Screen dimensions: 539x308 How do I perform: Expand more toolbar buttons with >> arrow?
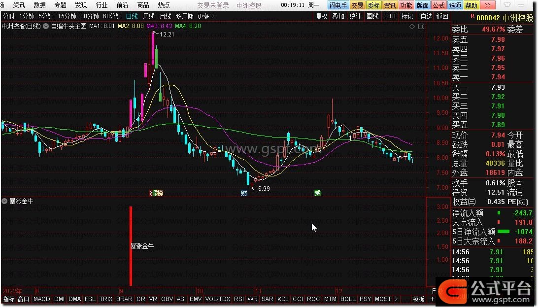tap(488, 5)
